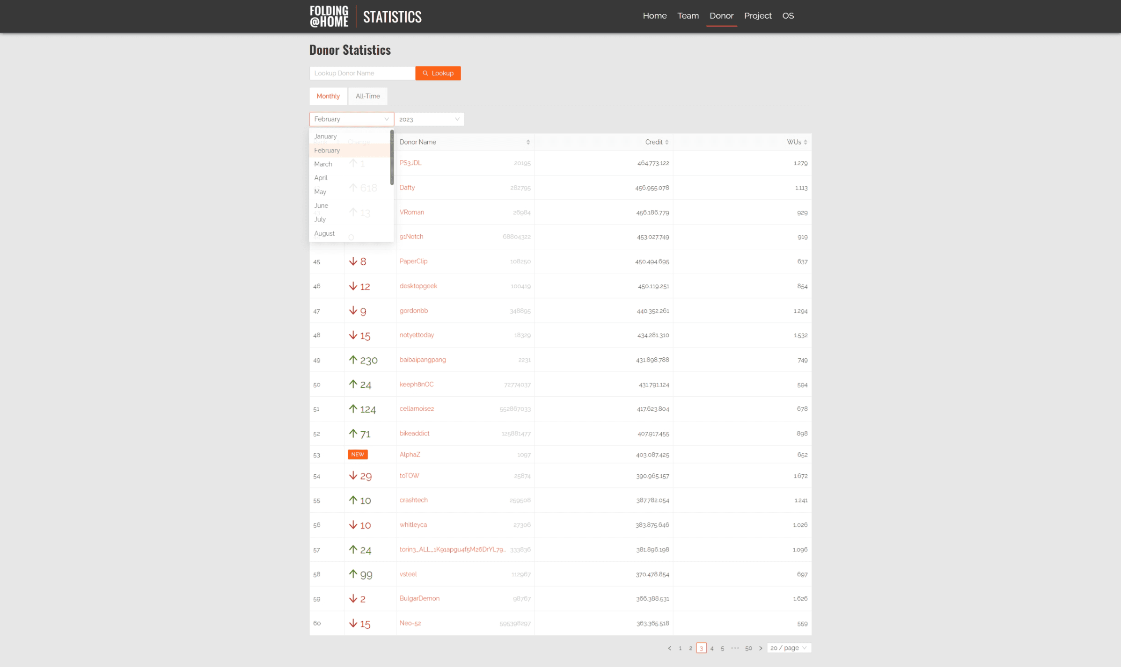Sort table by Credit arrows
This screenshot has height=667, width=1121.
(x=667, y=142)
